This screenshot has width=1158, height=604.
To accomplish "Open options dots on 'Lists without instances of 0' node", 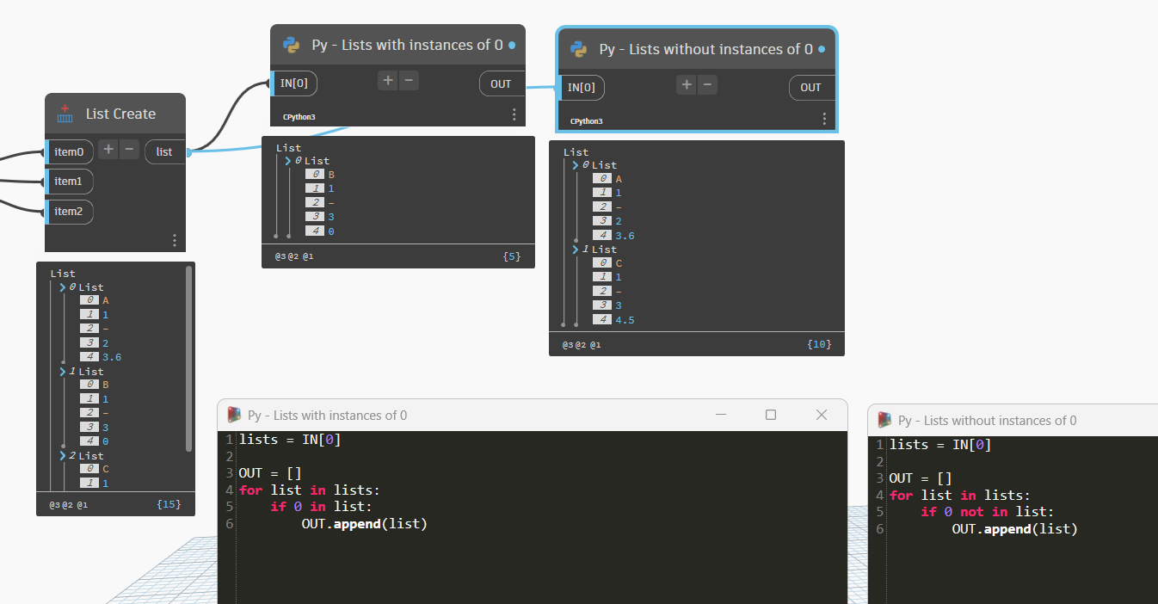I will [x=824, y=119].
